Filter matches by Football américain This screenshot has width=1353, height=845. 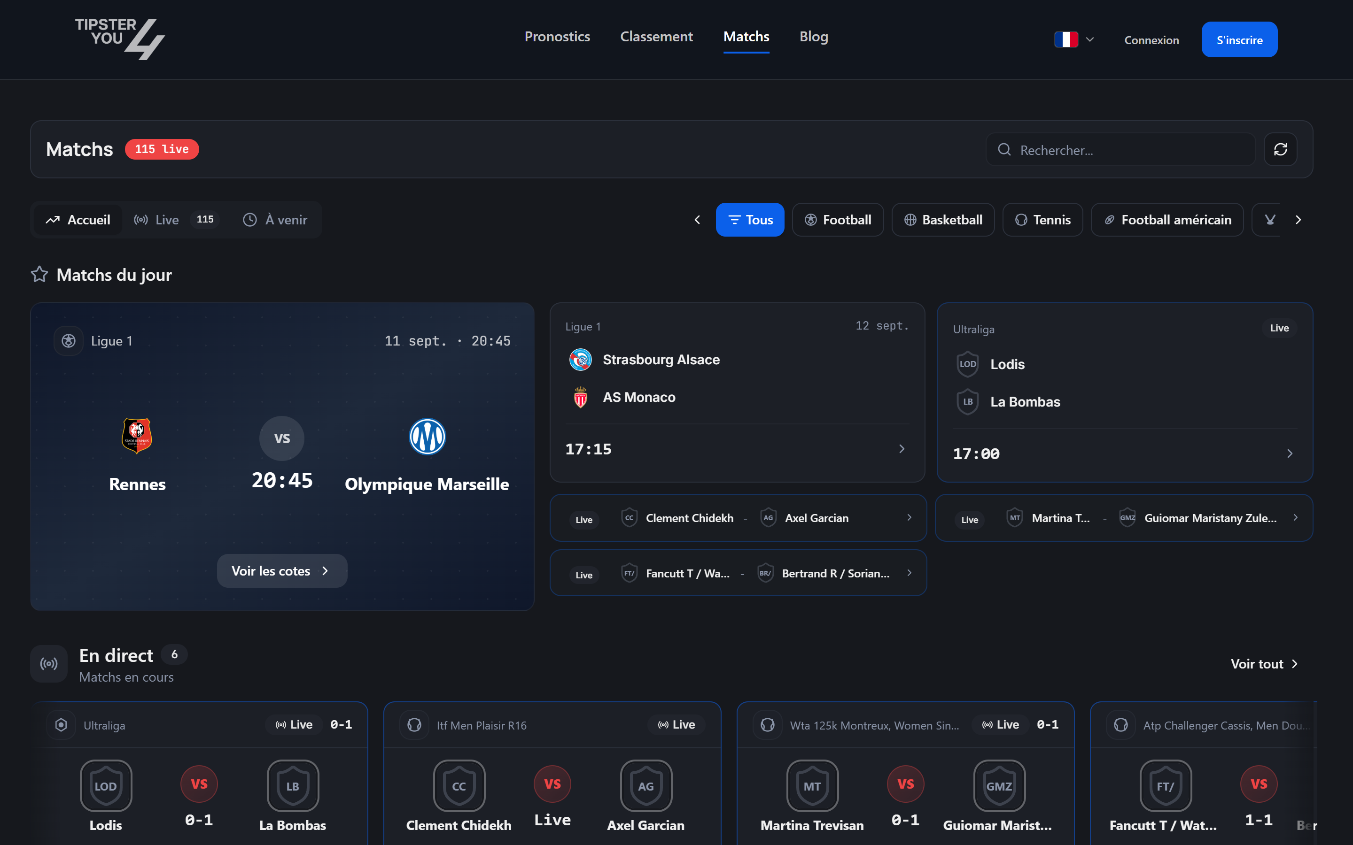tap(1167, 220)
